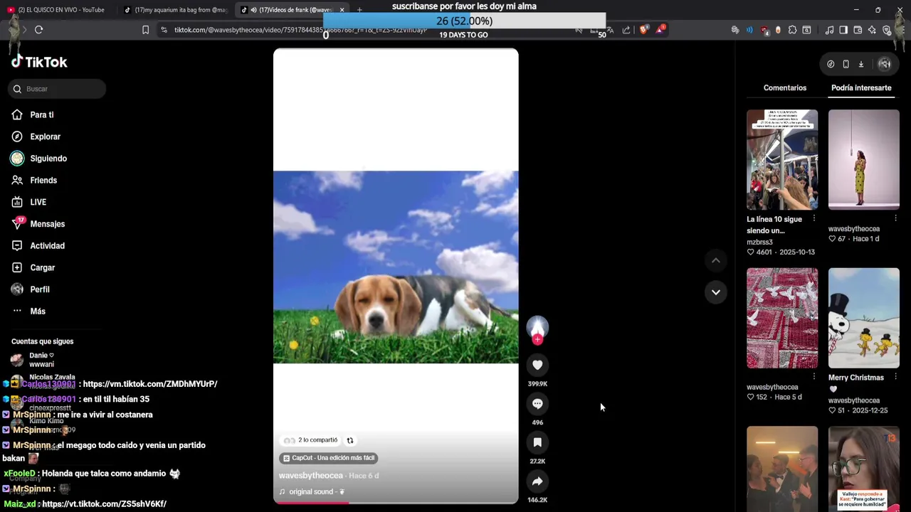Click the download desktop app icon
911x512 pixels.
coord(860,64)
